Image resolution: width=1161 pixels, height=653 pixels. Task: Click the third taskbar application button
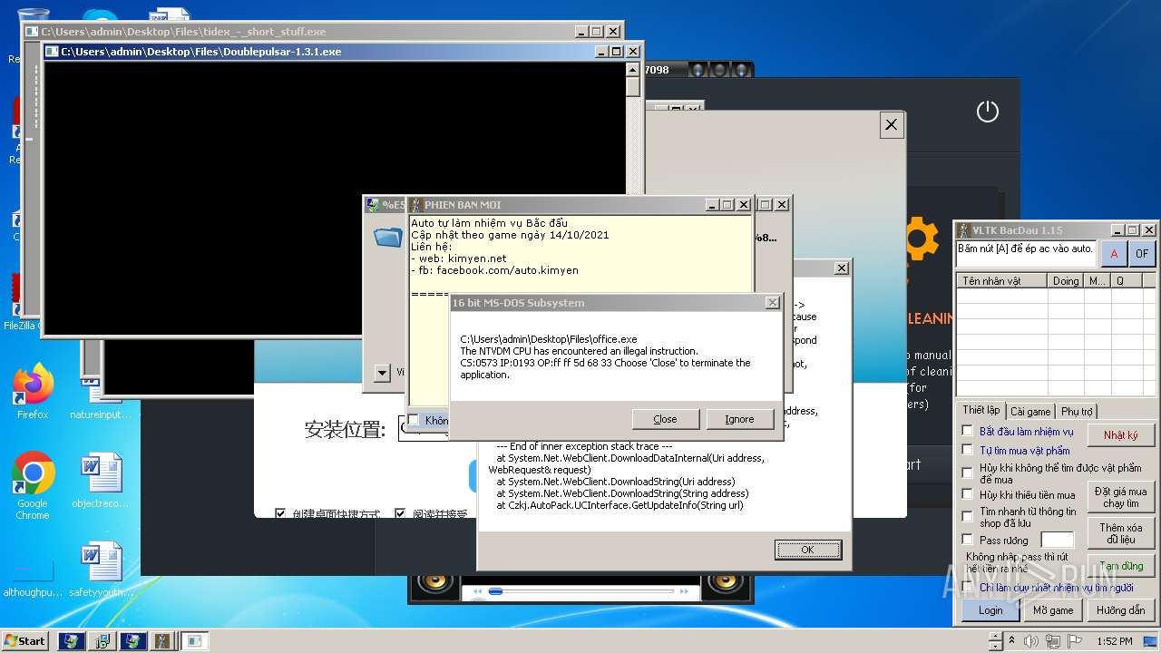click(x=132, y=640)
